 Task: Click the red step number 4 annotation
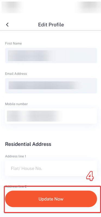(90, 176)
